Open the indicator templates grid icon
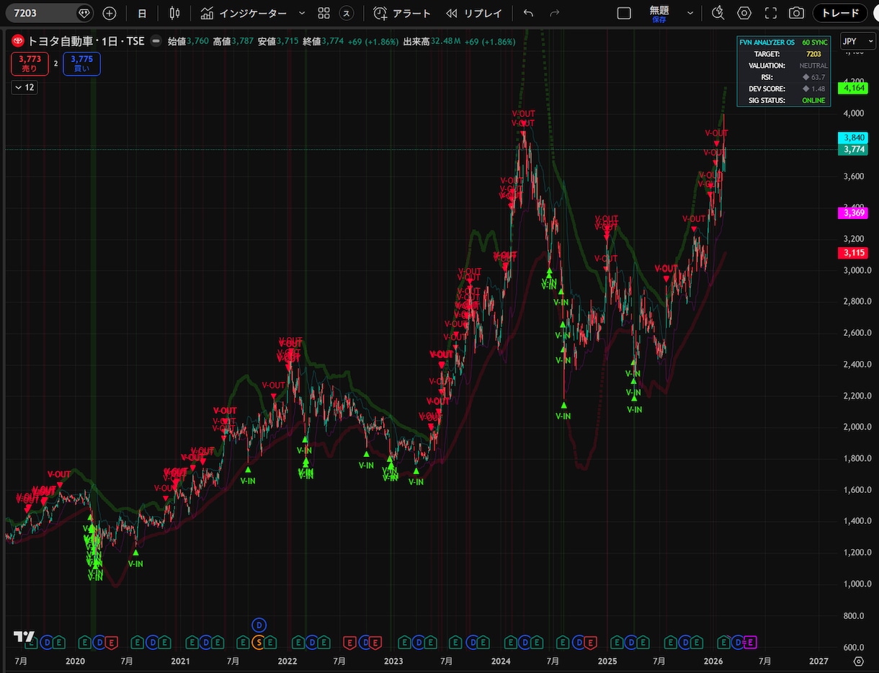The height and width of the screenshot is (673, 879). tap(324, 13)
